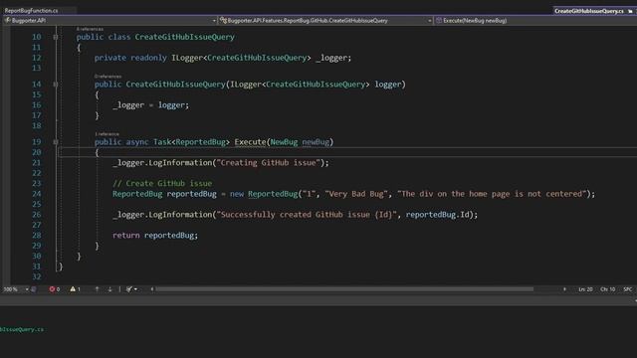Go to previous issue with up arrow
637x358 pixels.
pos(97,289)
